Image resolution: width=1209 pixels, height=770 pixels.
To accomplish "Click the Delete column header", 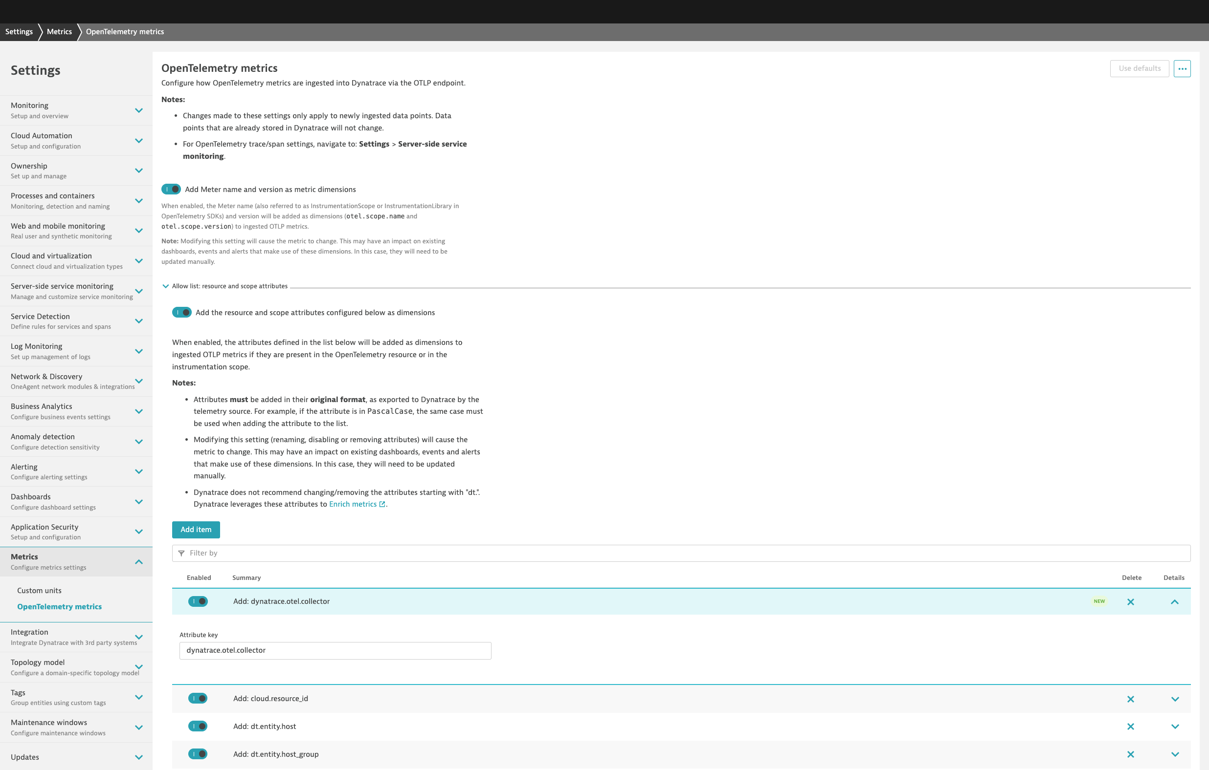I will click(x=1131, y=578).
